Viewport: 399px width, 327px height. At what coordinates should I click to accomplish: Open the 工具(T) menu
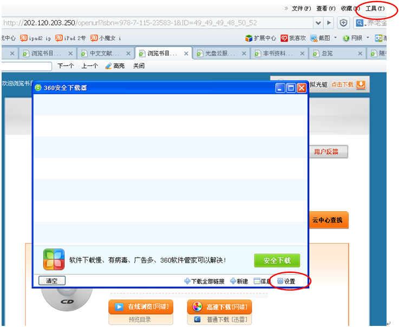coord(375,9)
